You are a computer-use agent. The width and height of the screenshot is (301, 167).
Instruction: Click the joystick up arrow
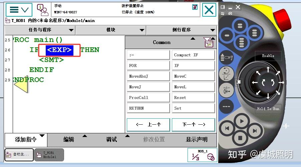(268, 69)
